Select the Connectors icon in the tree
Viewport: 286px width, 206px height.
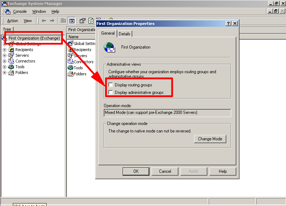tap(11, 61)
